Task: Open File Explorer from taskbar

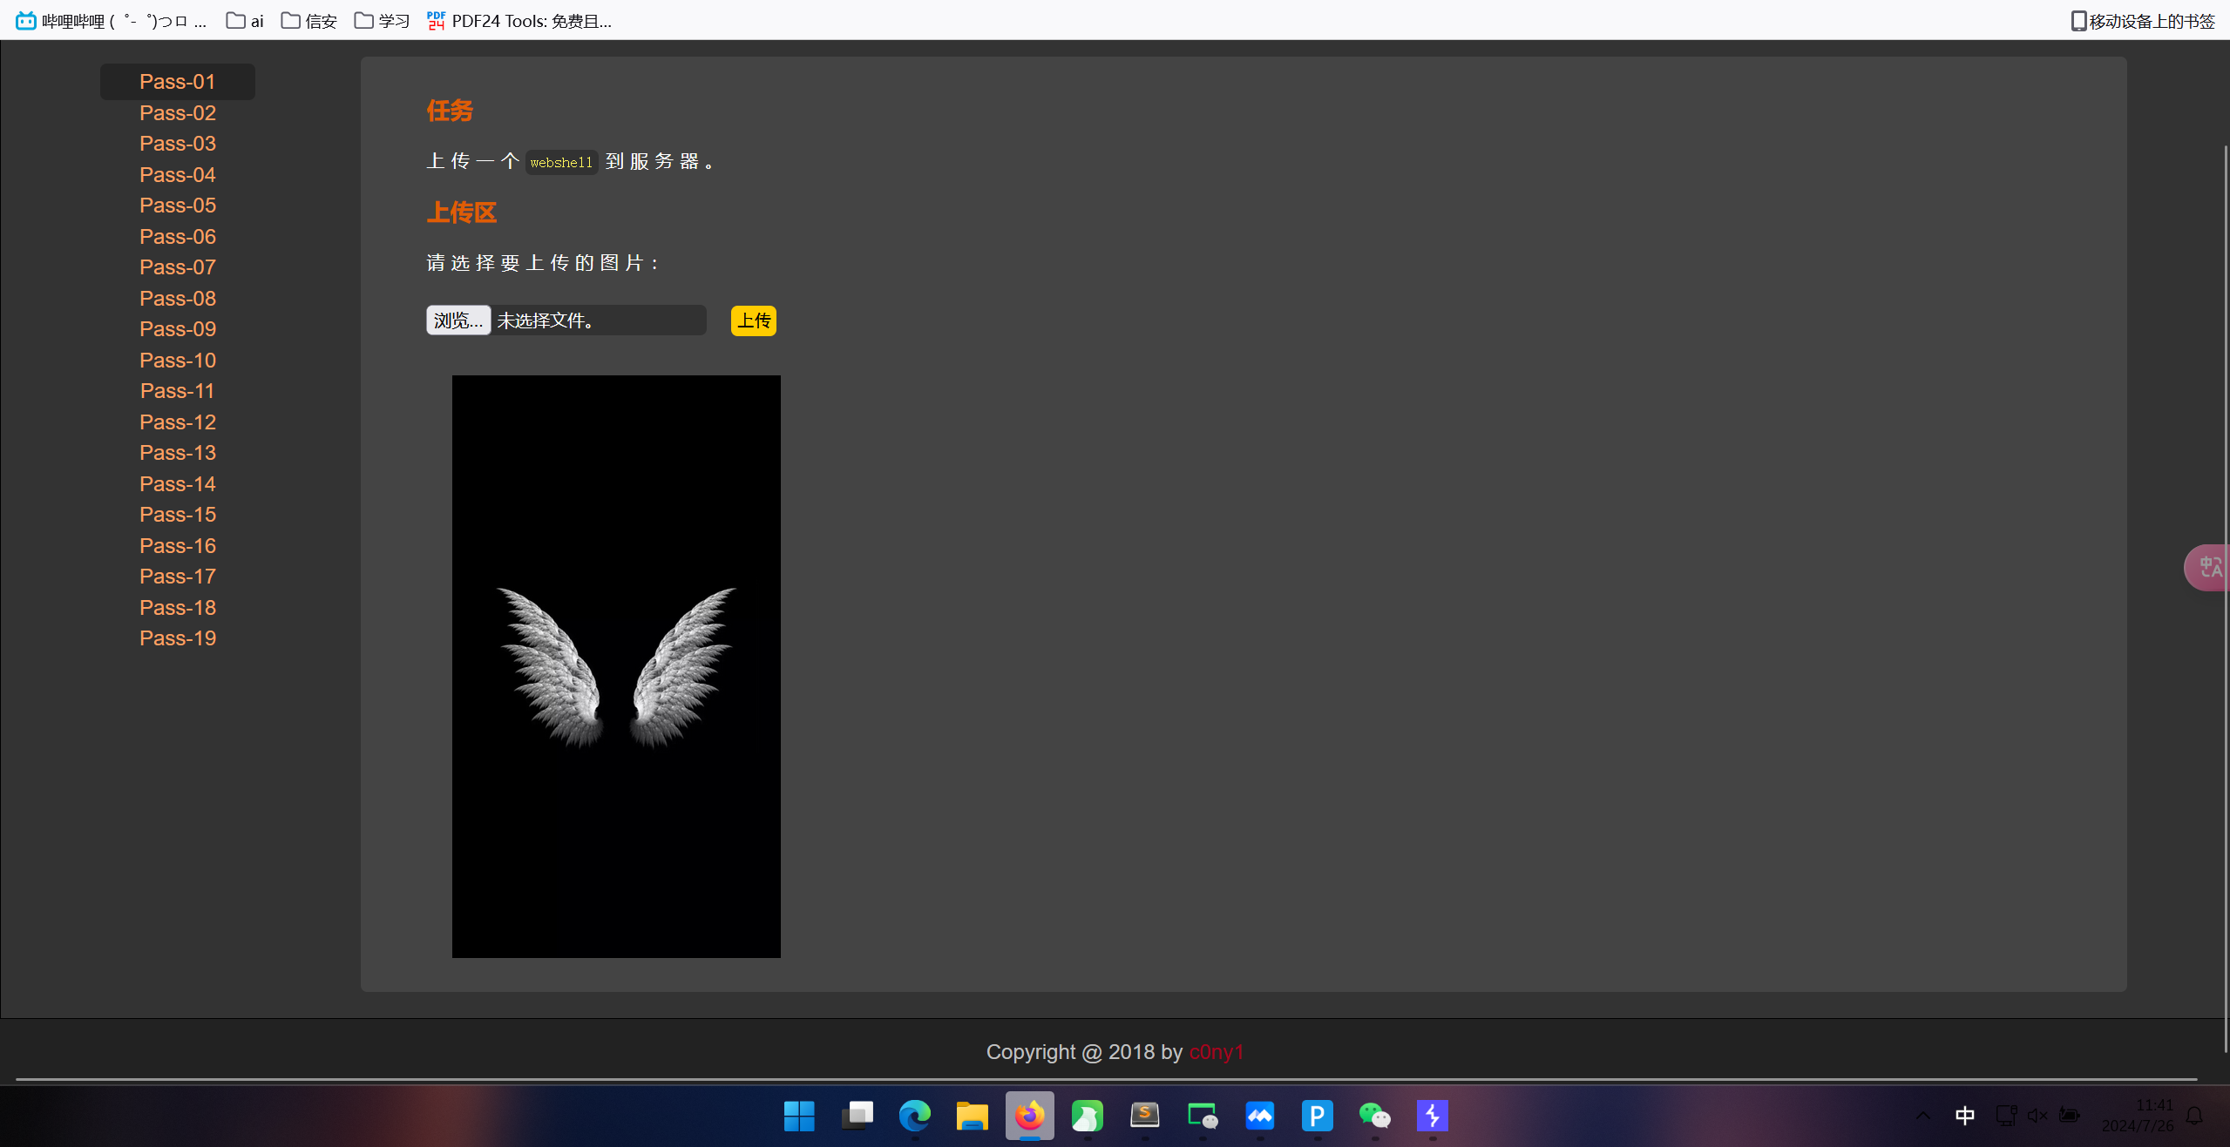Action: click(x=972, y=1116)
